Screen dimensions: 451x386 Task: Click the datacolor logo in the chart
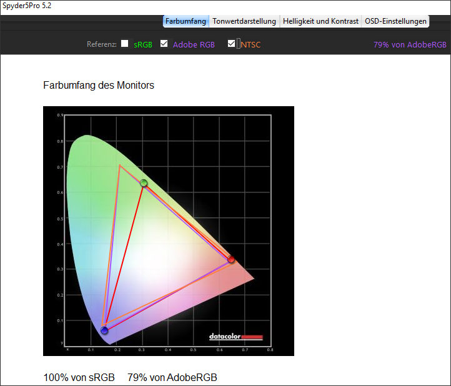pos(236,337)
